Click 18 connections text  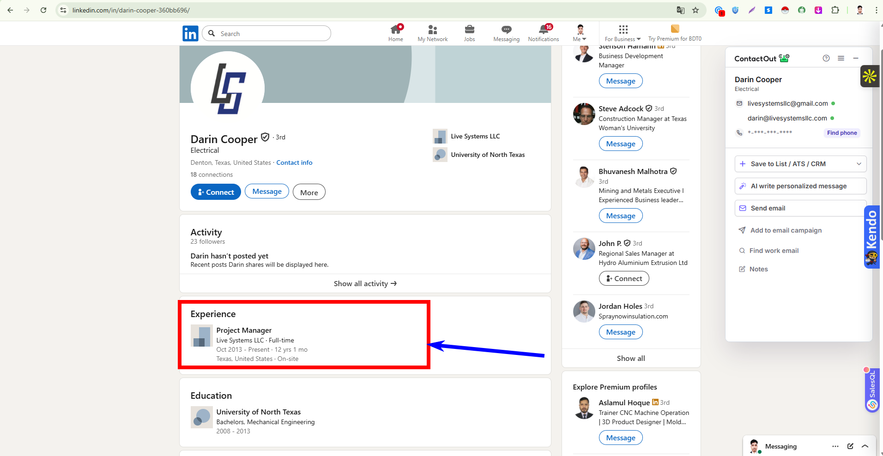[212, 174]
